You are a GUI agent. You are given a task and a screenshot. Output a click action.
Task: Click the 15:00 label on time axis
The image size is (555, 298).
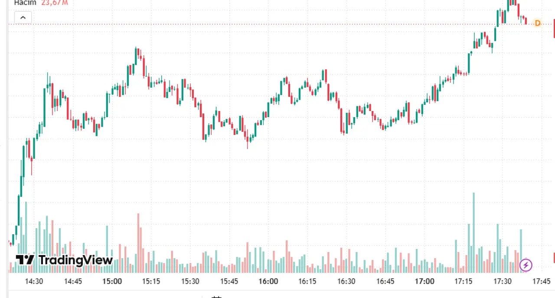[x=112, y=281]
